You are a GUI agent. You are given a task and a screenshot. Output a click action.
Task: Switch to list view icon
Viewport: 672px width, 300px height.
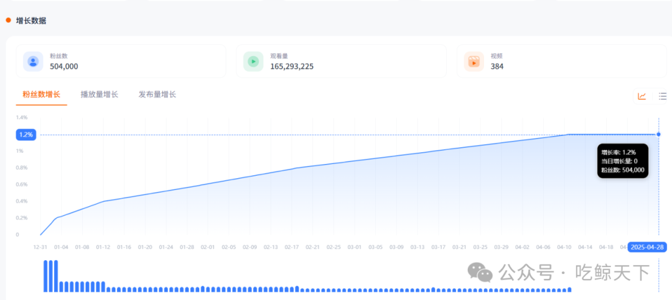click(663, 96)
